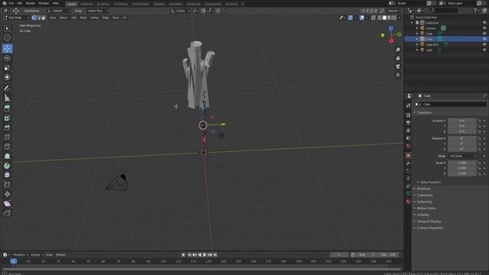Screen dimensions: 489x275
Task: Toggle snapping magnet in header
Action: [204, 11]
